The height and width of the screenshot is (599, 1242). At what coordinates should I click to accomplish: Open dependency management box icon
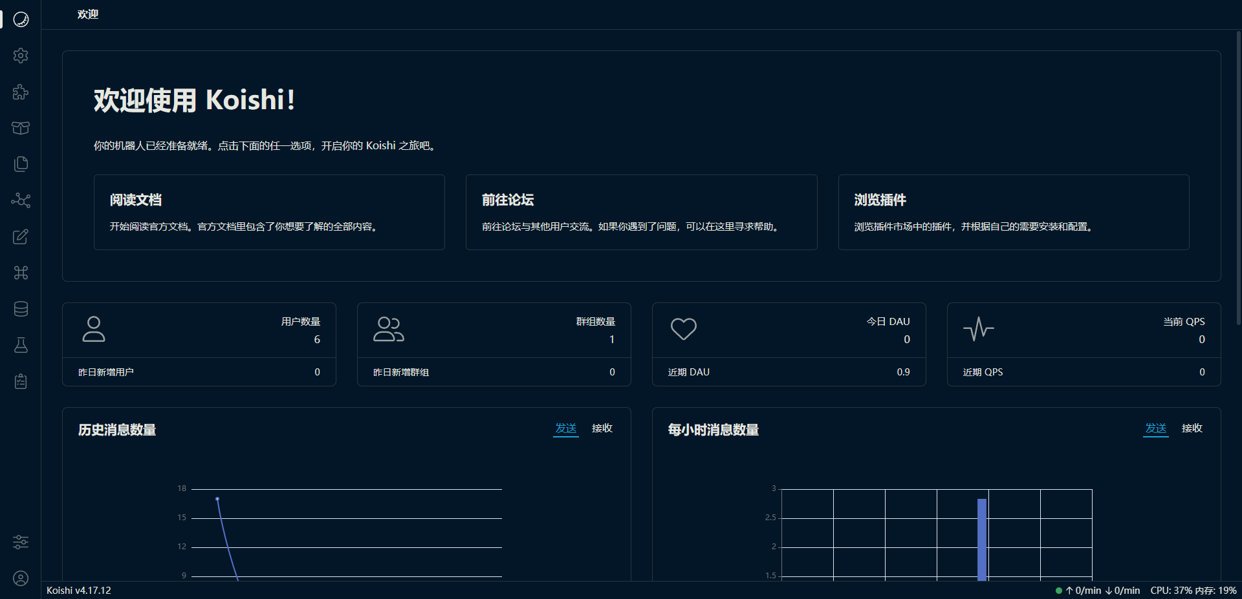21,128
